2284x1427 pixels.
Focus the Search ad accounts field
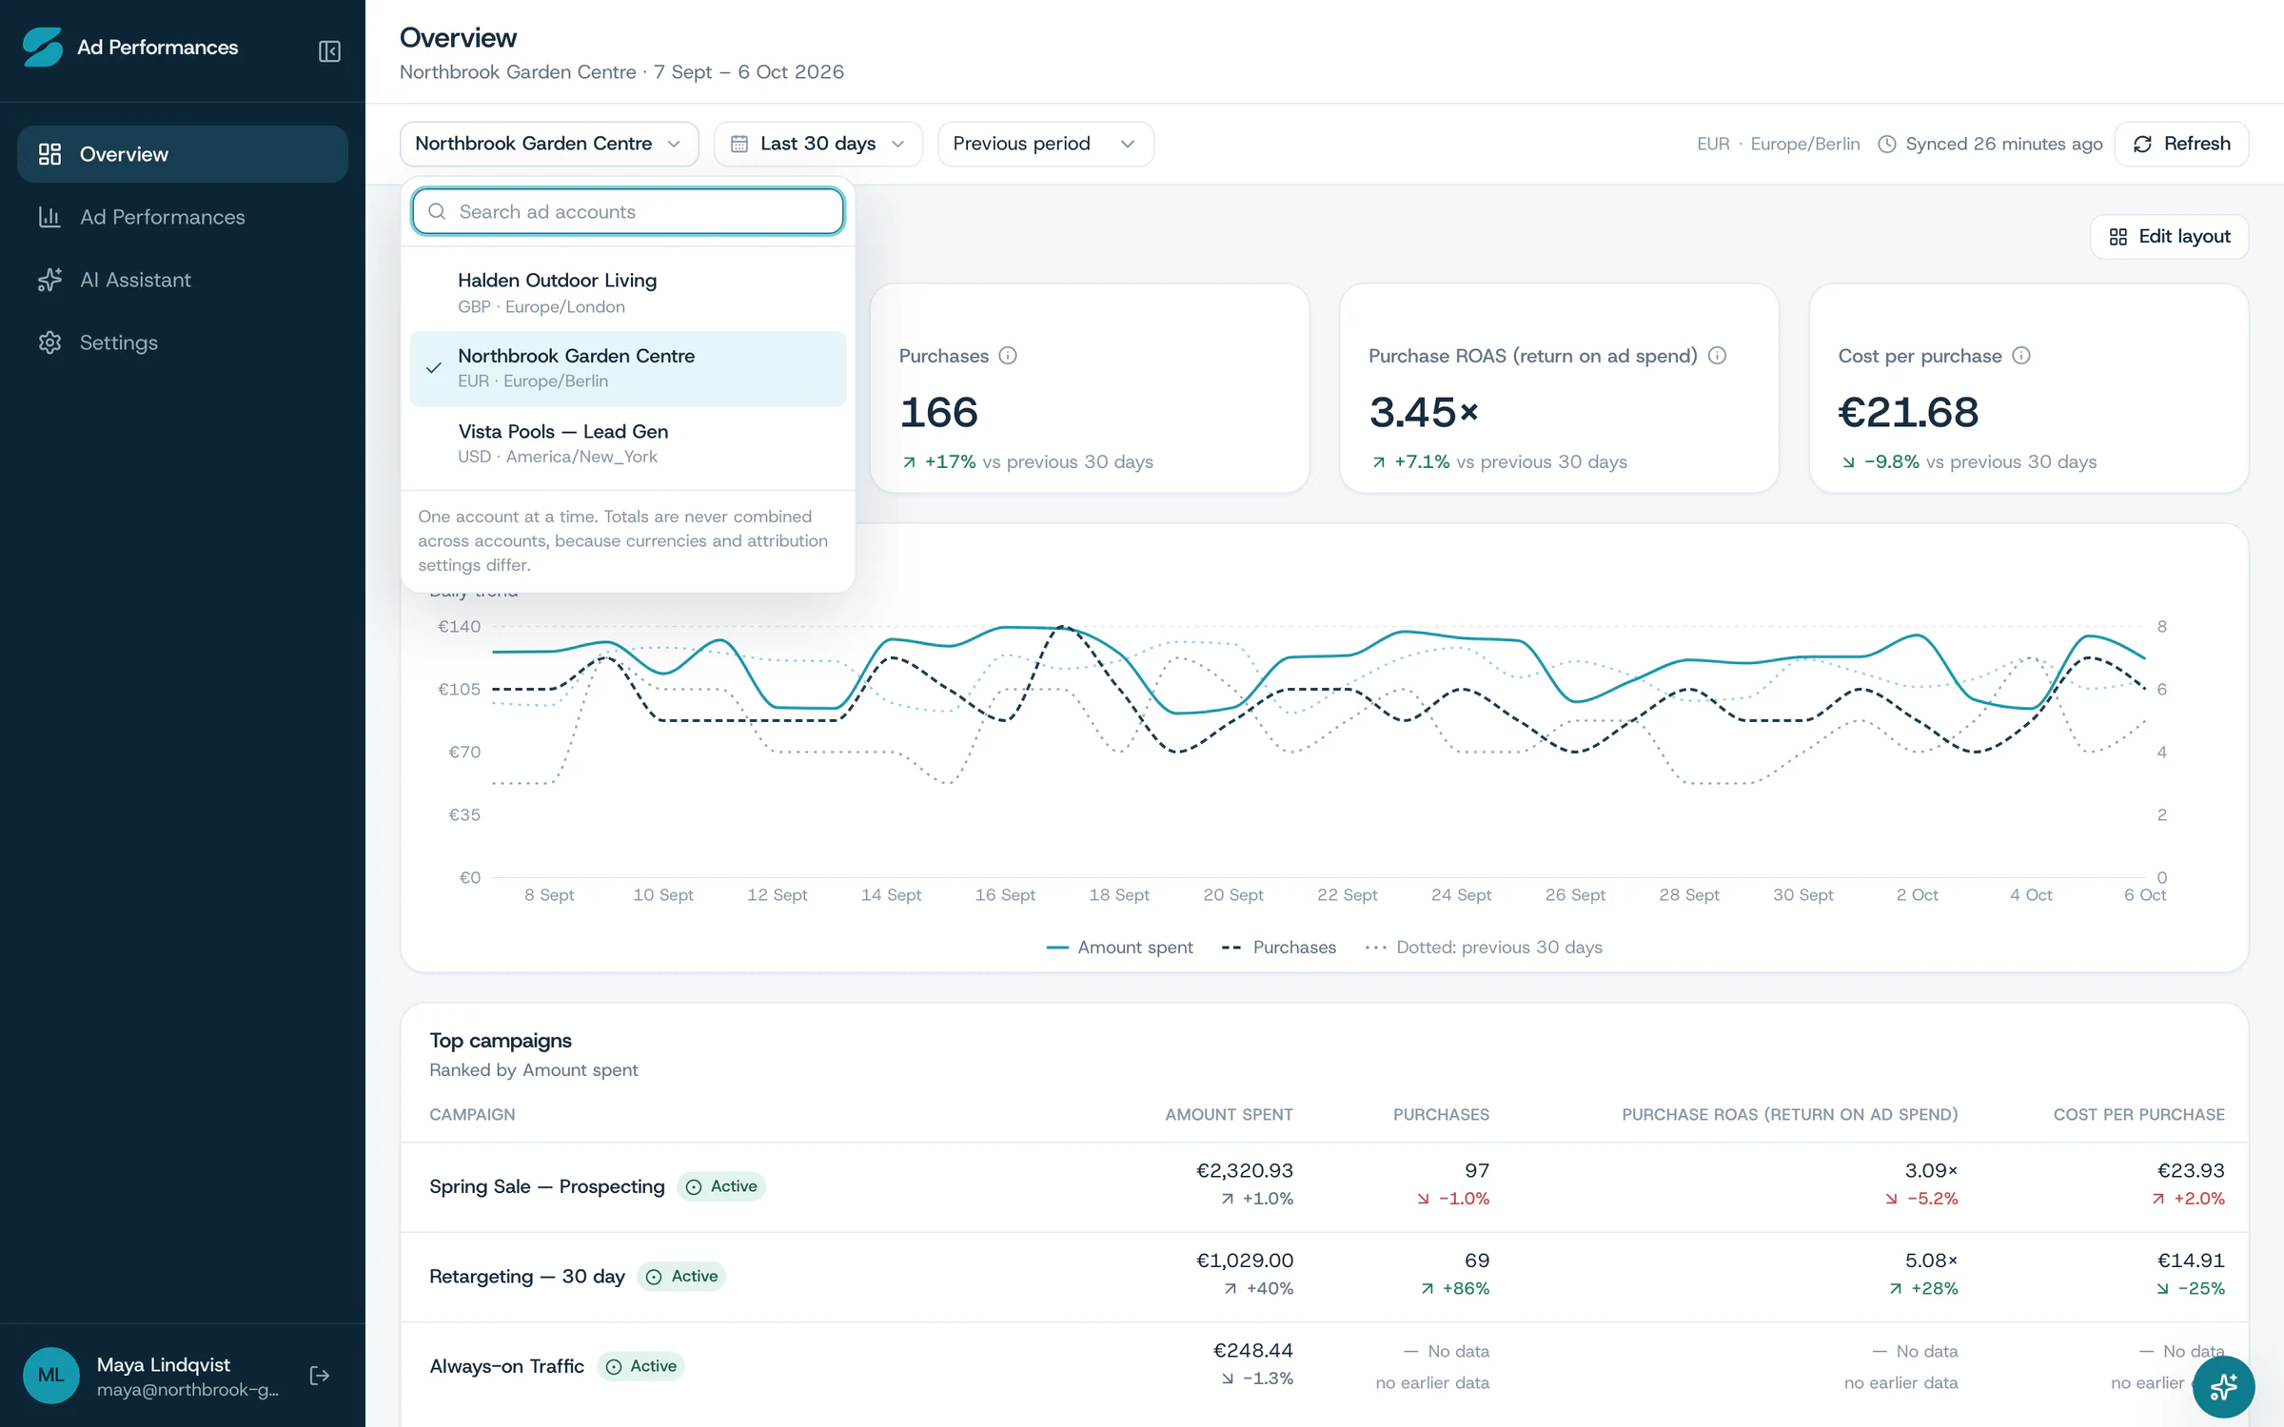point(628,211)
